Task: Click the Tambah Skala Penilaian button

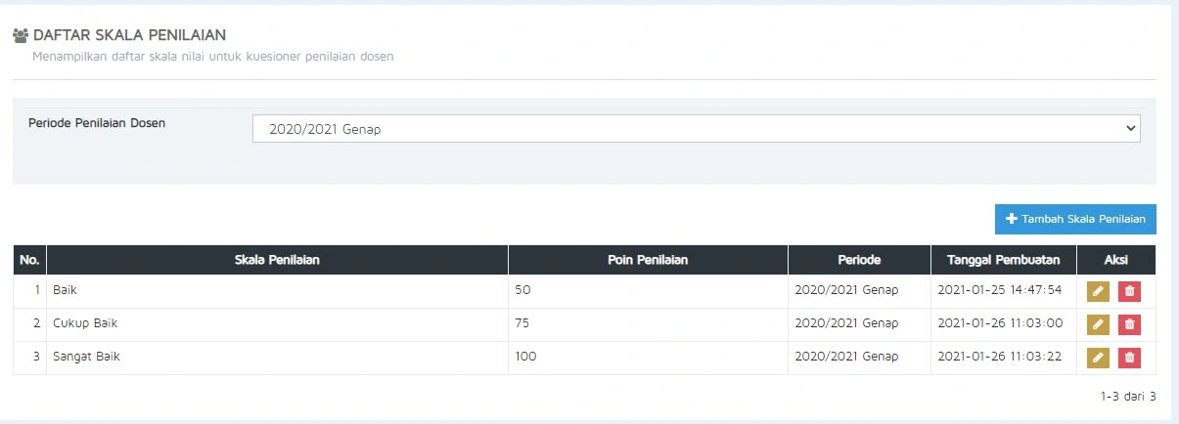Action: pyautogui.click(x=1075, y=220)
